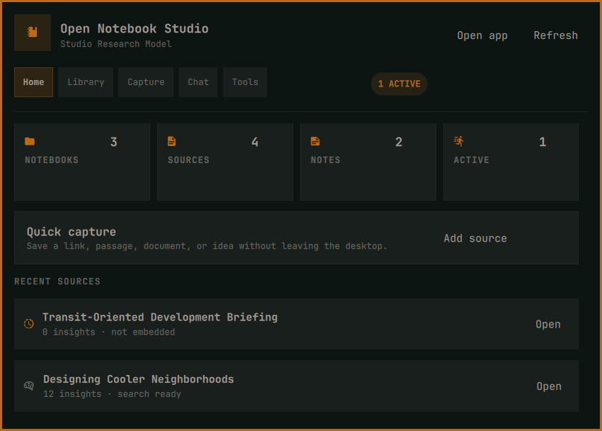This screenshot has height=431, width=602.
Task: Click the Studio Research Model subtitle
Action: (116, 44)
